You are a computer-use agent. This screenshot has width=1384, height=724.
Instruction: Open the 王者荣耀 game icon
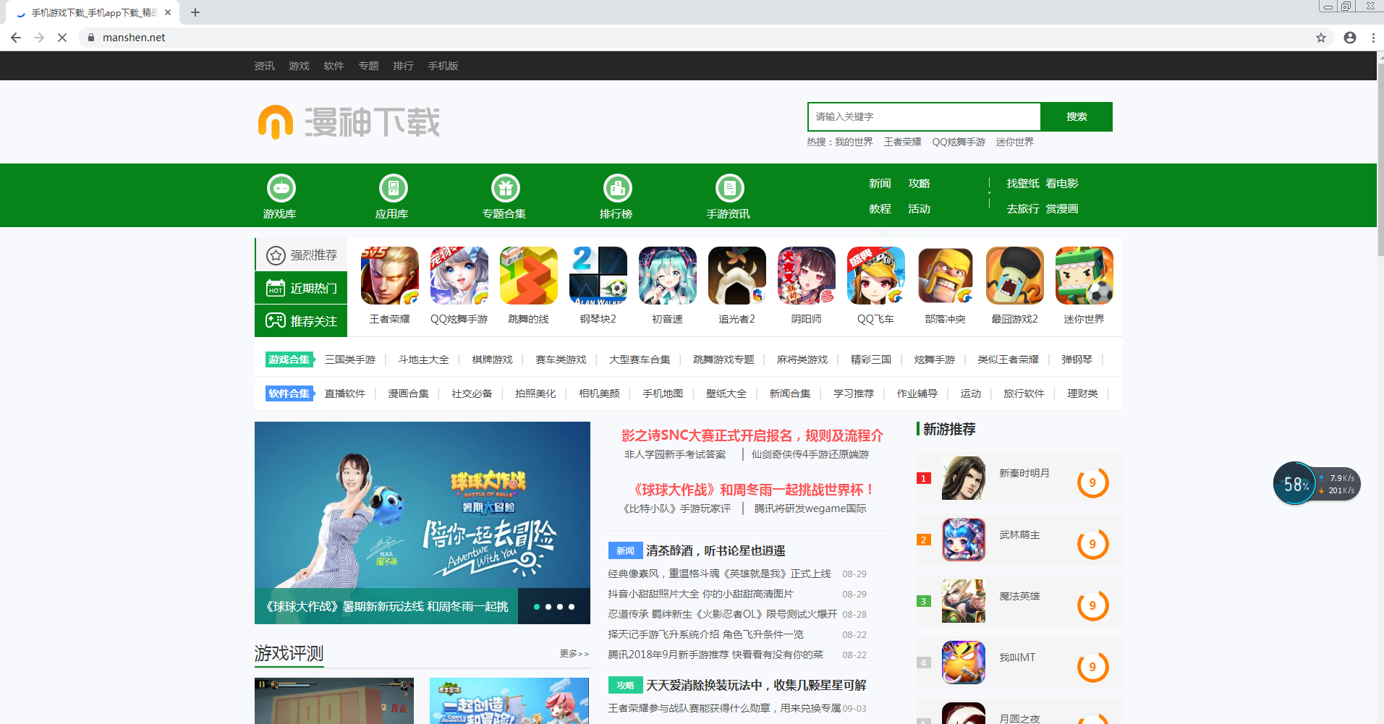tap(390, 276)
